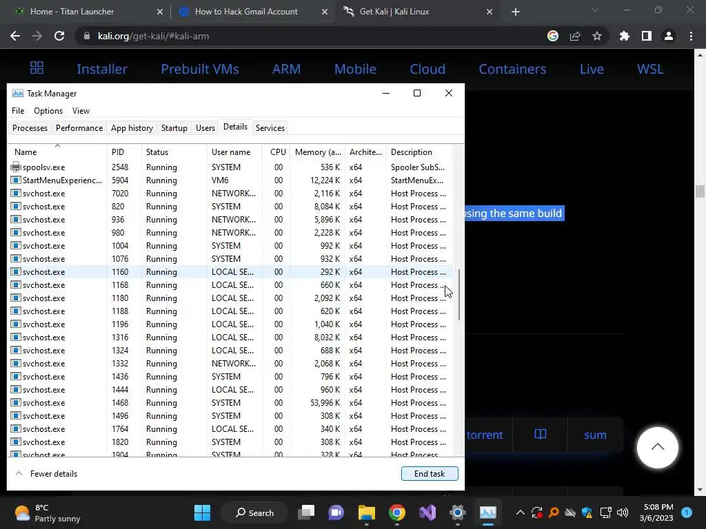Open Task Manager File menu
This screenshot has width=706, height=529.
[18, 111]
